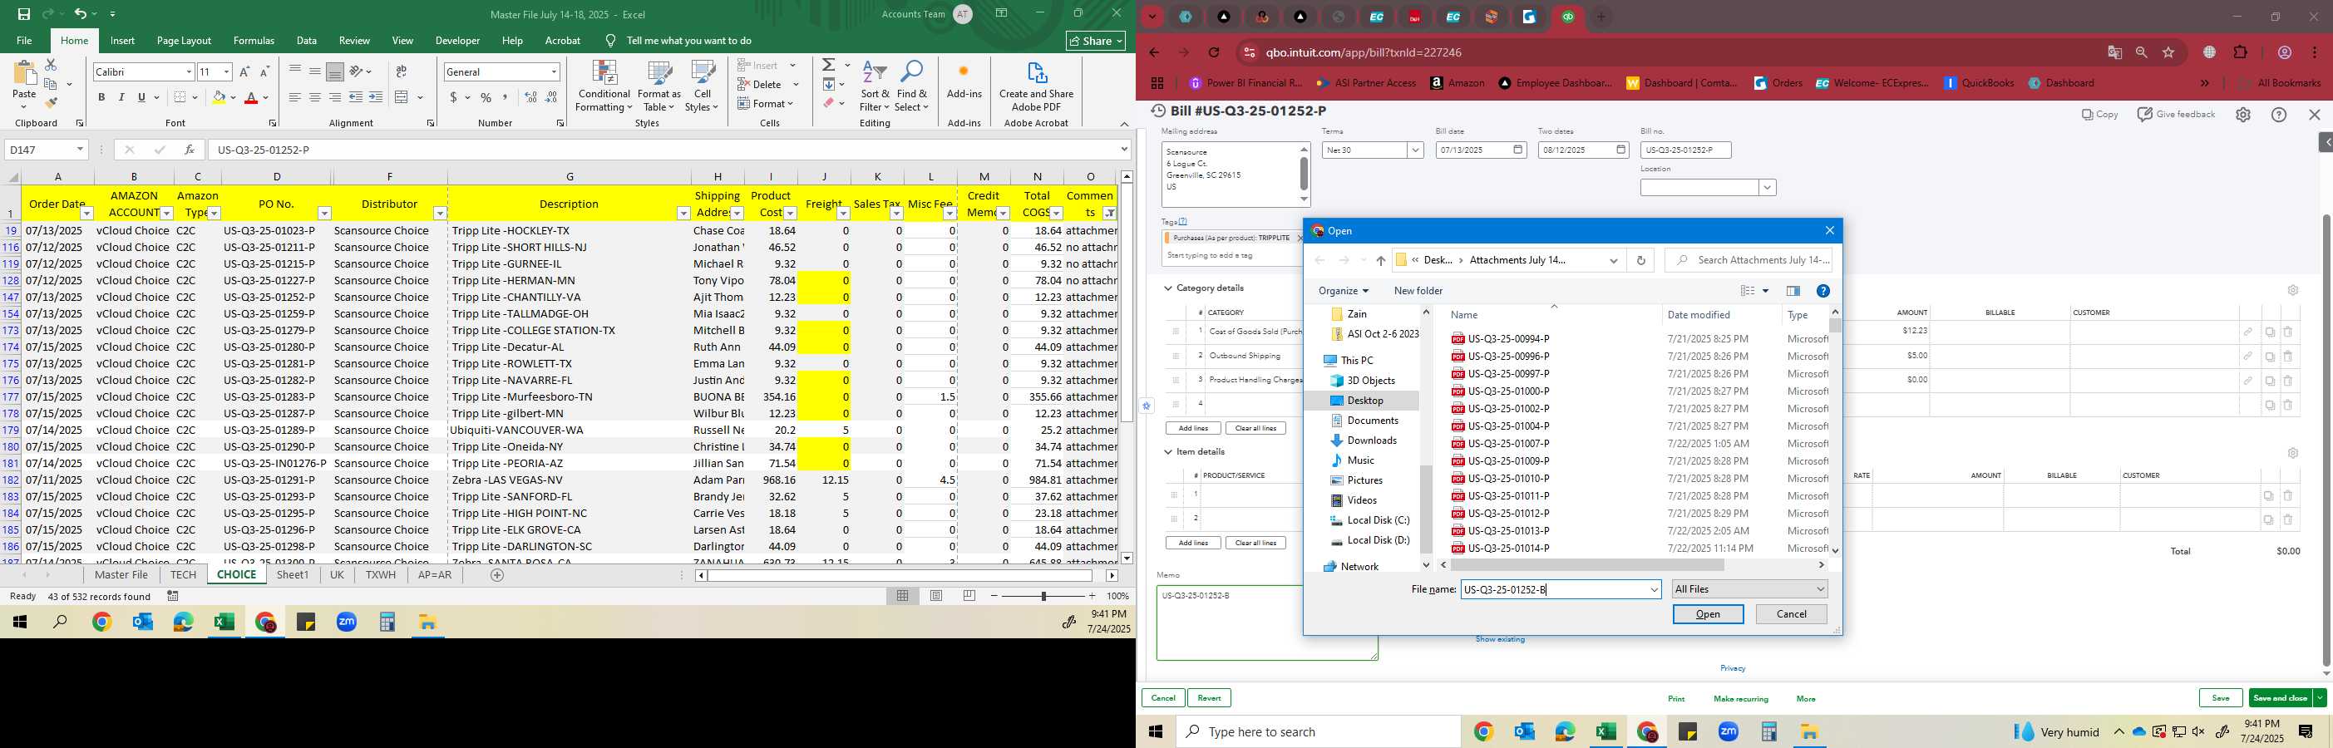Viewport: 2333px width, 748px height.
Task: Open Excel Formulas ribbon tab
Action: 254,41
